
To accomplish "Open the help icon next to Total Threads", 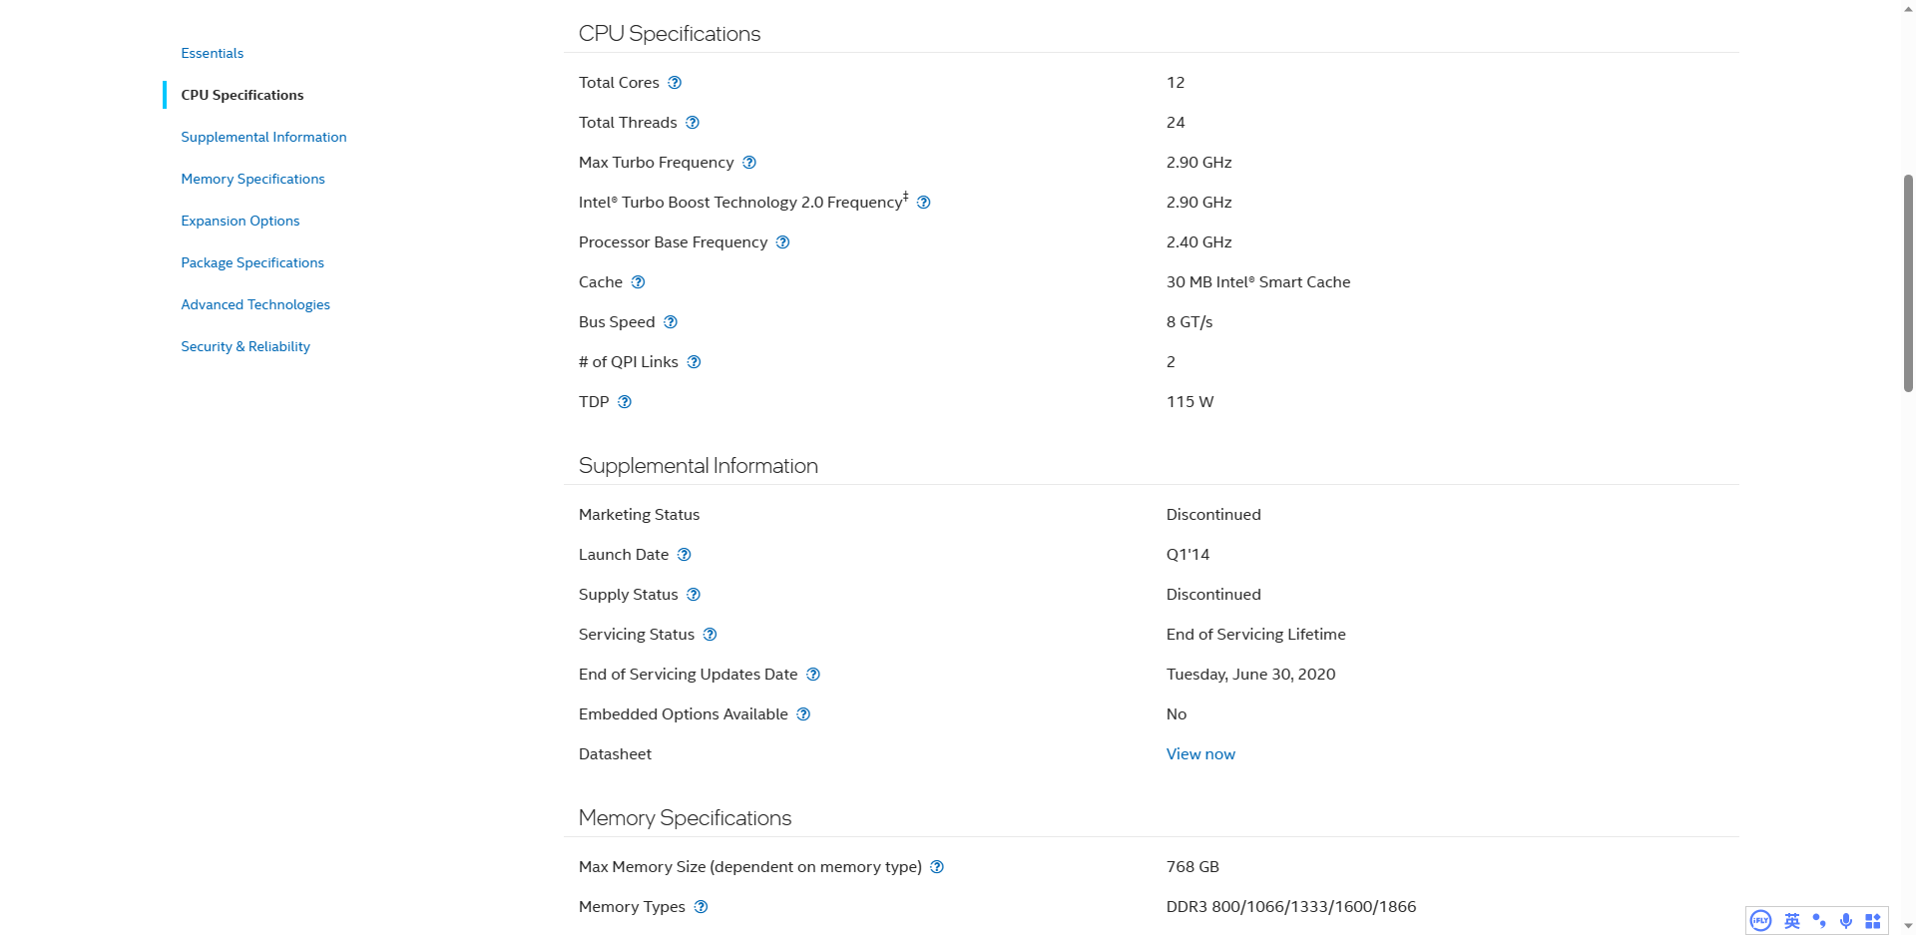I will 693,123.
